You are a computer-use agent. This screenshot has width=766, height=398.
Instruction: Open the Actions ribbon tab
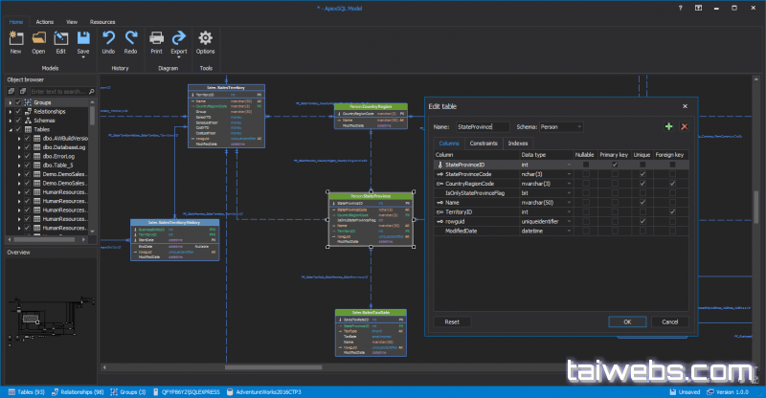45,20
